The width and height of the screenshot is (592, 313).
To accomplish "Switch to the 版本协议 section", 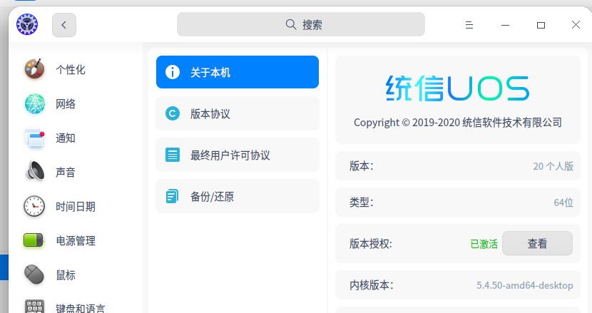I will 237,113.
